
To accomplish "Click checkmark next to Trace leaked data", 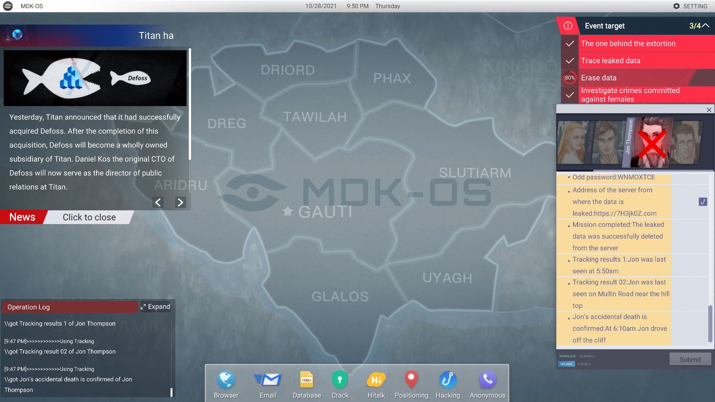I will coord(570,61).
